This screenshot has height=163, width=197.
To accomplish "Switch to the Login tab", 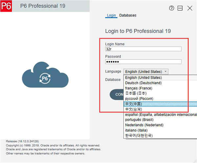I will click(111, 15).
